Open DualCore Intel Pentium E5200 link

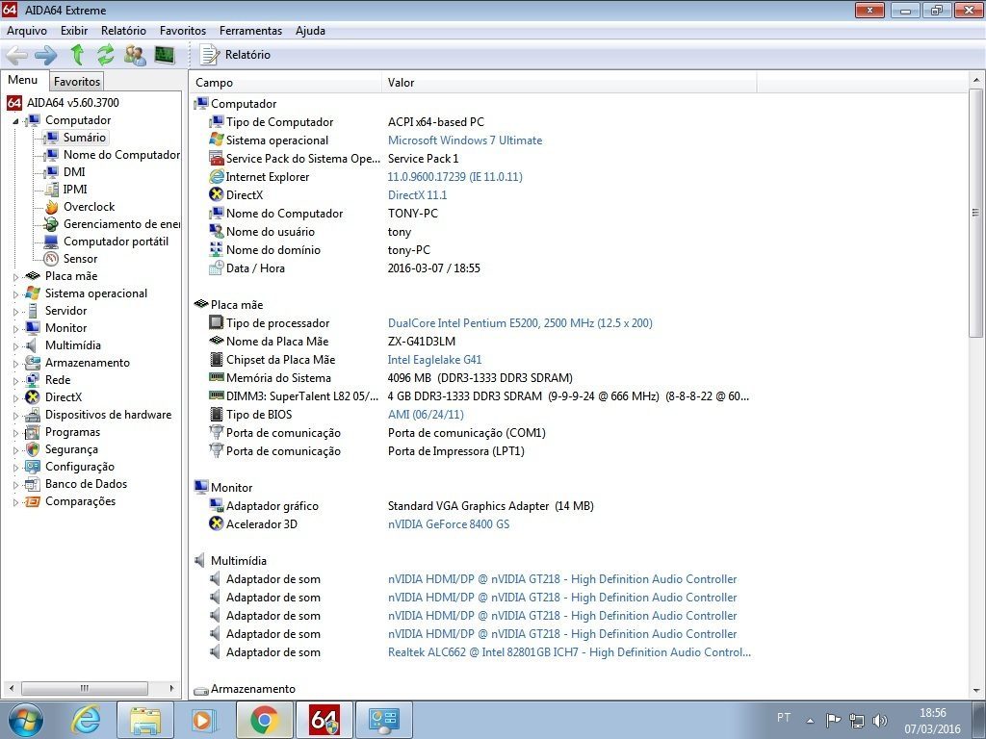pos(520,323)
